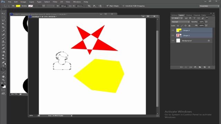Viewport: 221px width, 124px height.
Task: Open the layer Kind filter dropdown
Action: click(x=177, y=18)
